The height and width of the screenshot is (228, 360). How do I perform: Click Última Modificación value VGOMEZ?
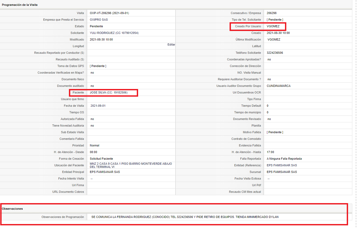pyautogui.click(x=274, y=39)
